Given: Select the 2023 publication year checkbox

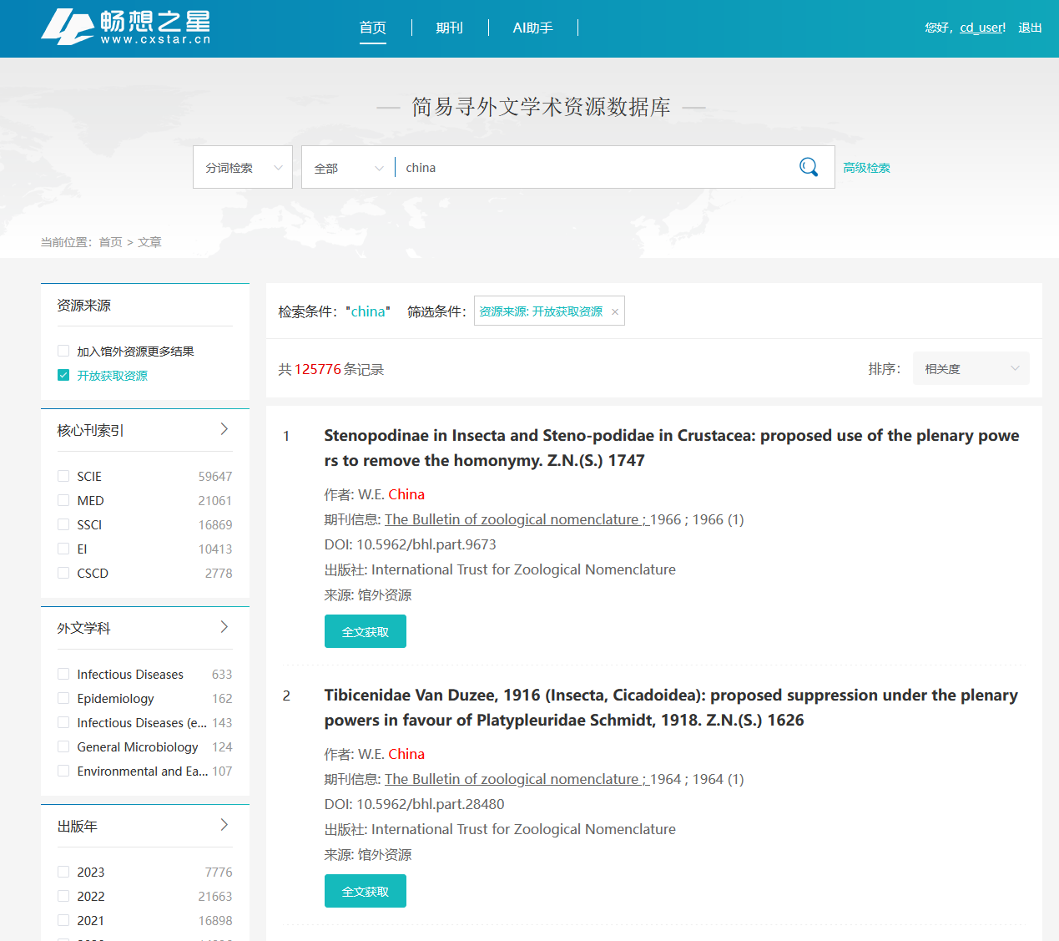Looking at the screenshot, I should (x=63, y=872).
